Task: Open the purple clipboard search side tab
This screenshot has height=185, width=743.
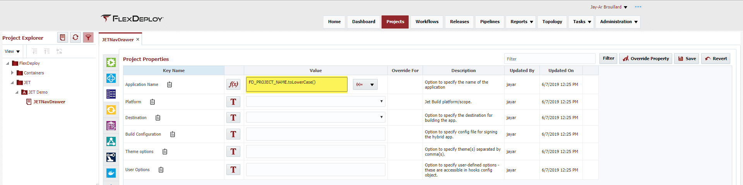Action: 111,126
